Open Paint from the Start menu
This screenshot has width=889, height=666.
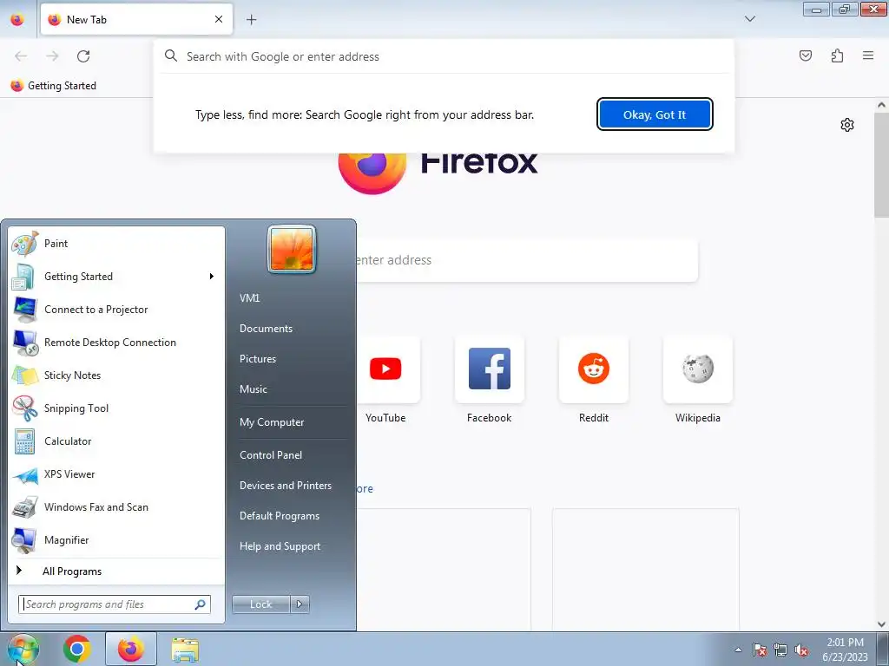pyautogui.click(x=116, y=244)
